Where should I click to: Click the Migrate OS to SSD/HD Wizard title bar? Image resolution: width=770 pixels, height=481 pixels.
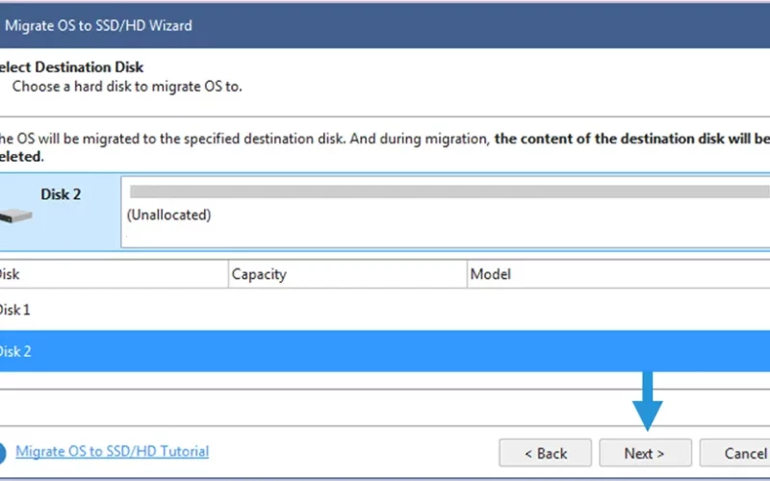coord(385,26)
